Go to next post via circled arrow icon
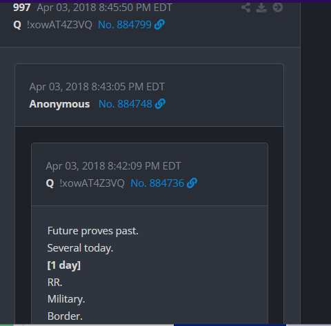 278,8
